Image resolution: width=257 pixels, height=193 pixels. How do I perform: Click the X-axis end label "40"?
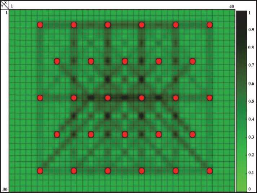pyautogui.click(x=232, y=6)
